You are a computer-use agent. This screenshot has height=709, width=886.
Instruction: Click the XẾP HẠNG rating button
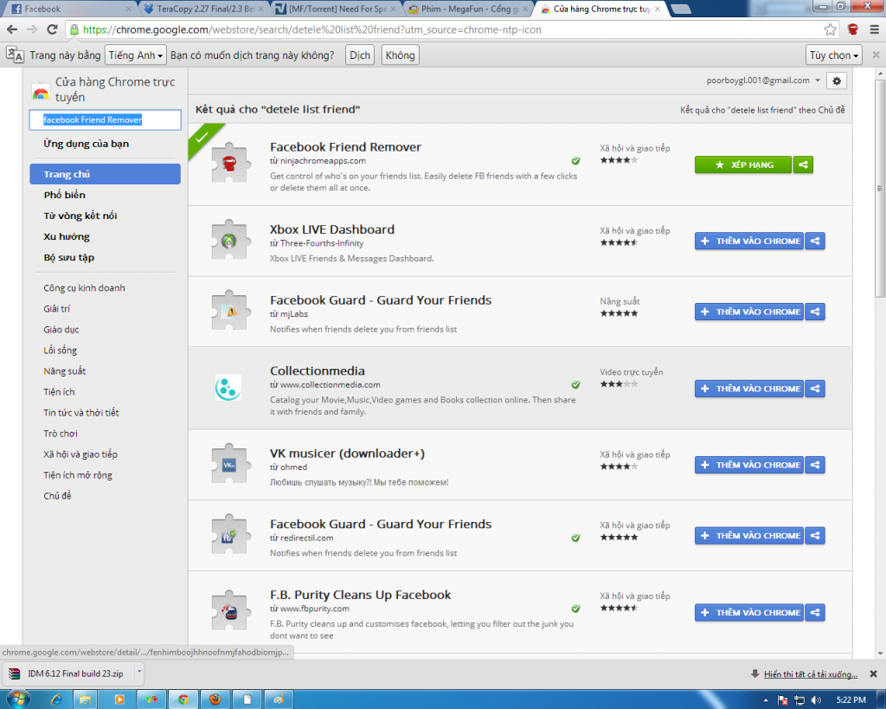pos(743,164)
